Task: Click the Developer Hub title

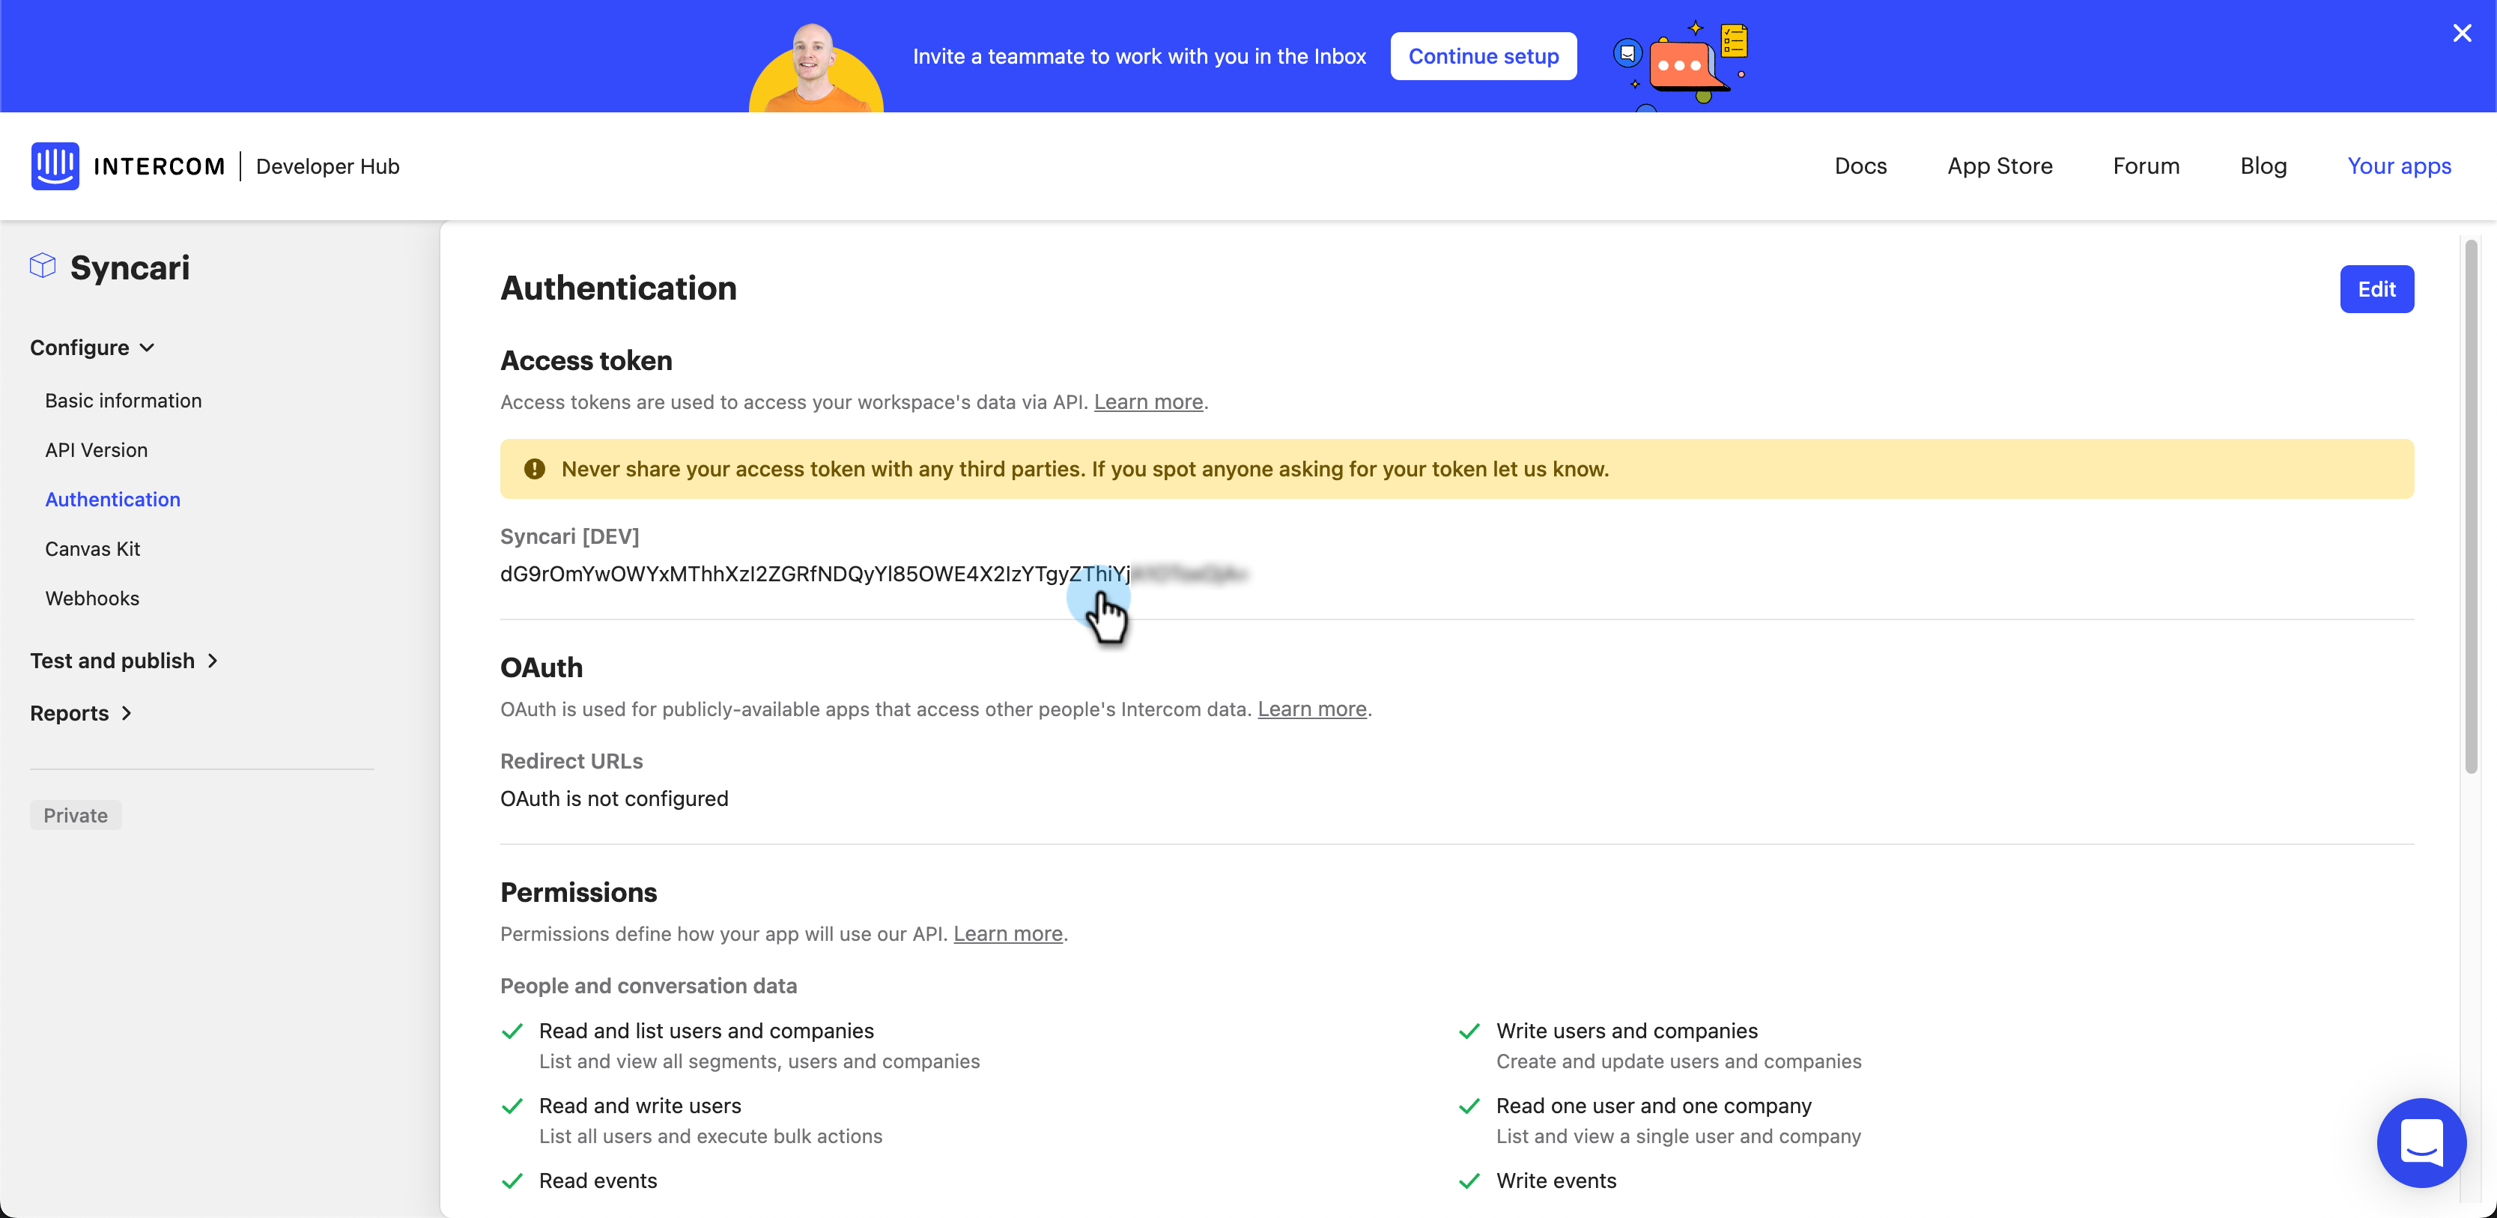Action: click(327, 166)
